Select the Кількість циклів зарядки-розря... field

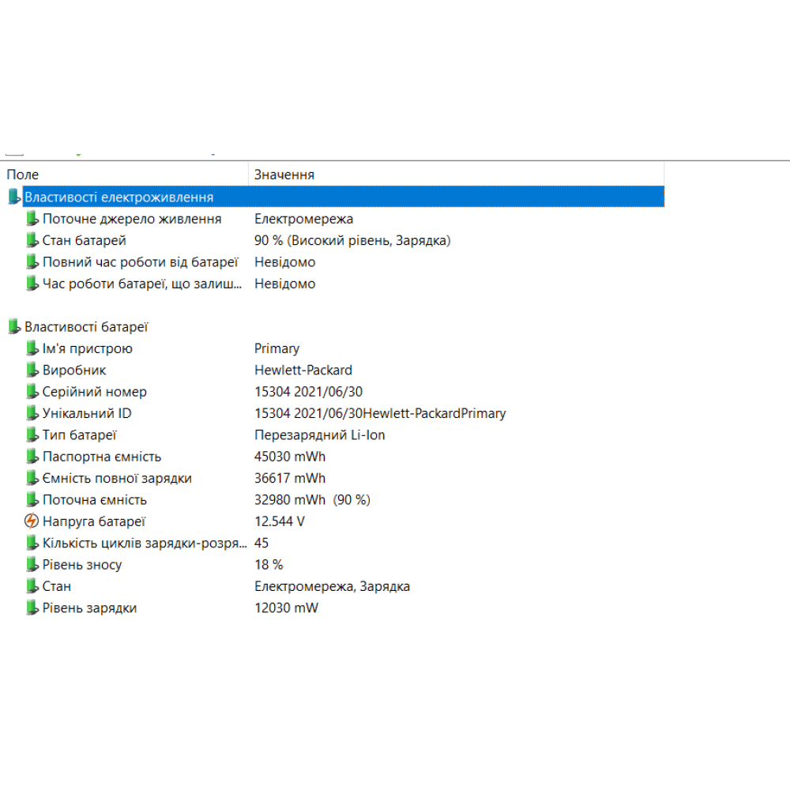tap(145, 544)
